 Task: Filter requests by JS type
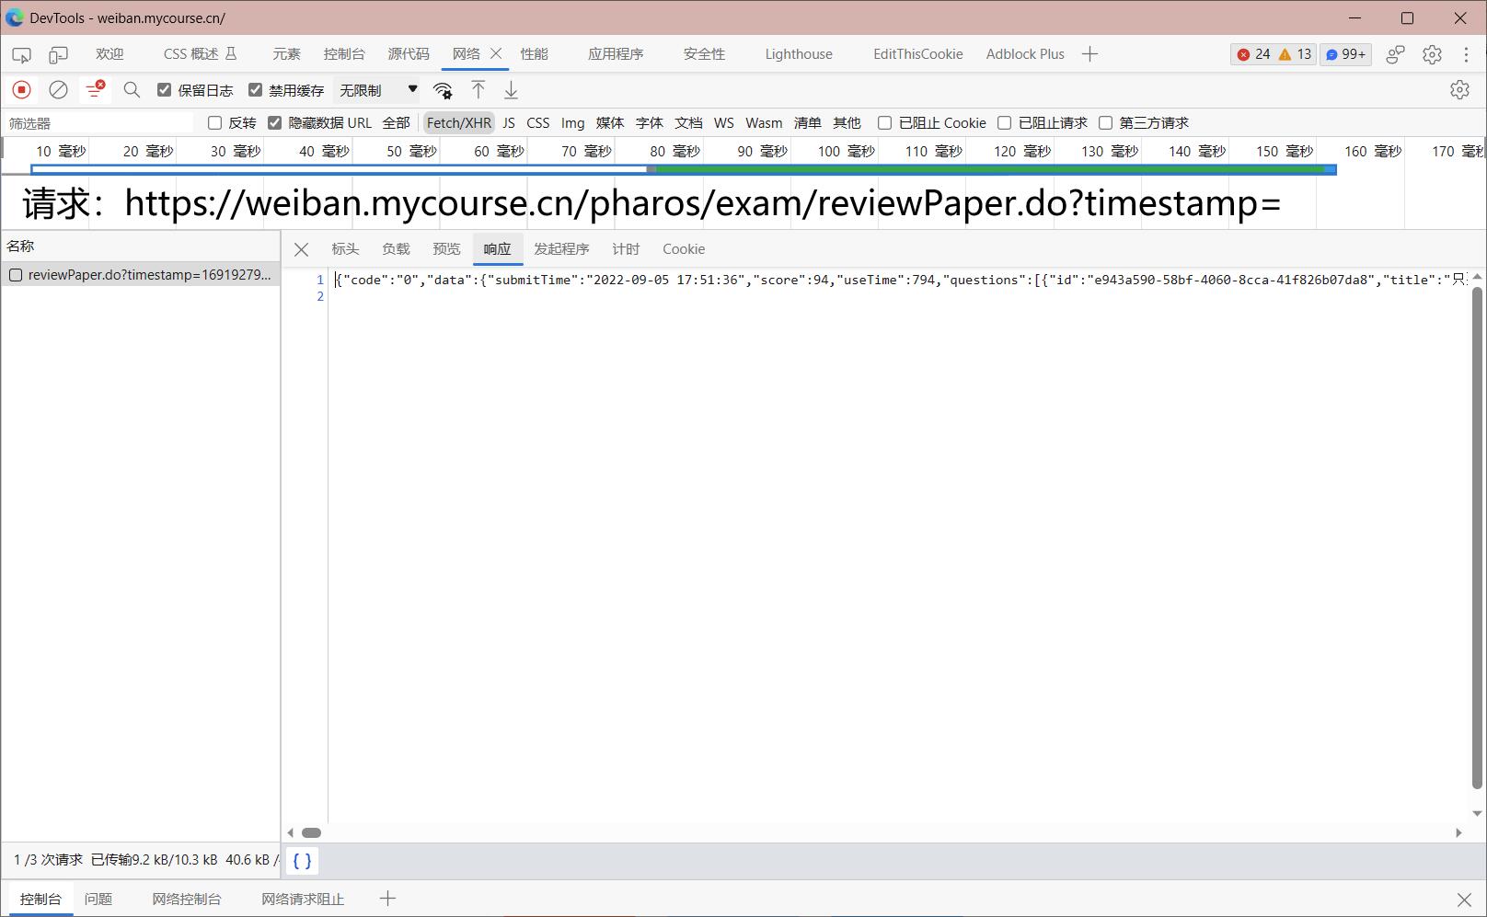pos(509,123)
